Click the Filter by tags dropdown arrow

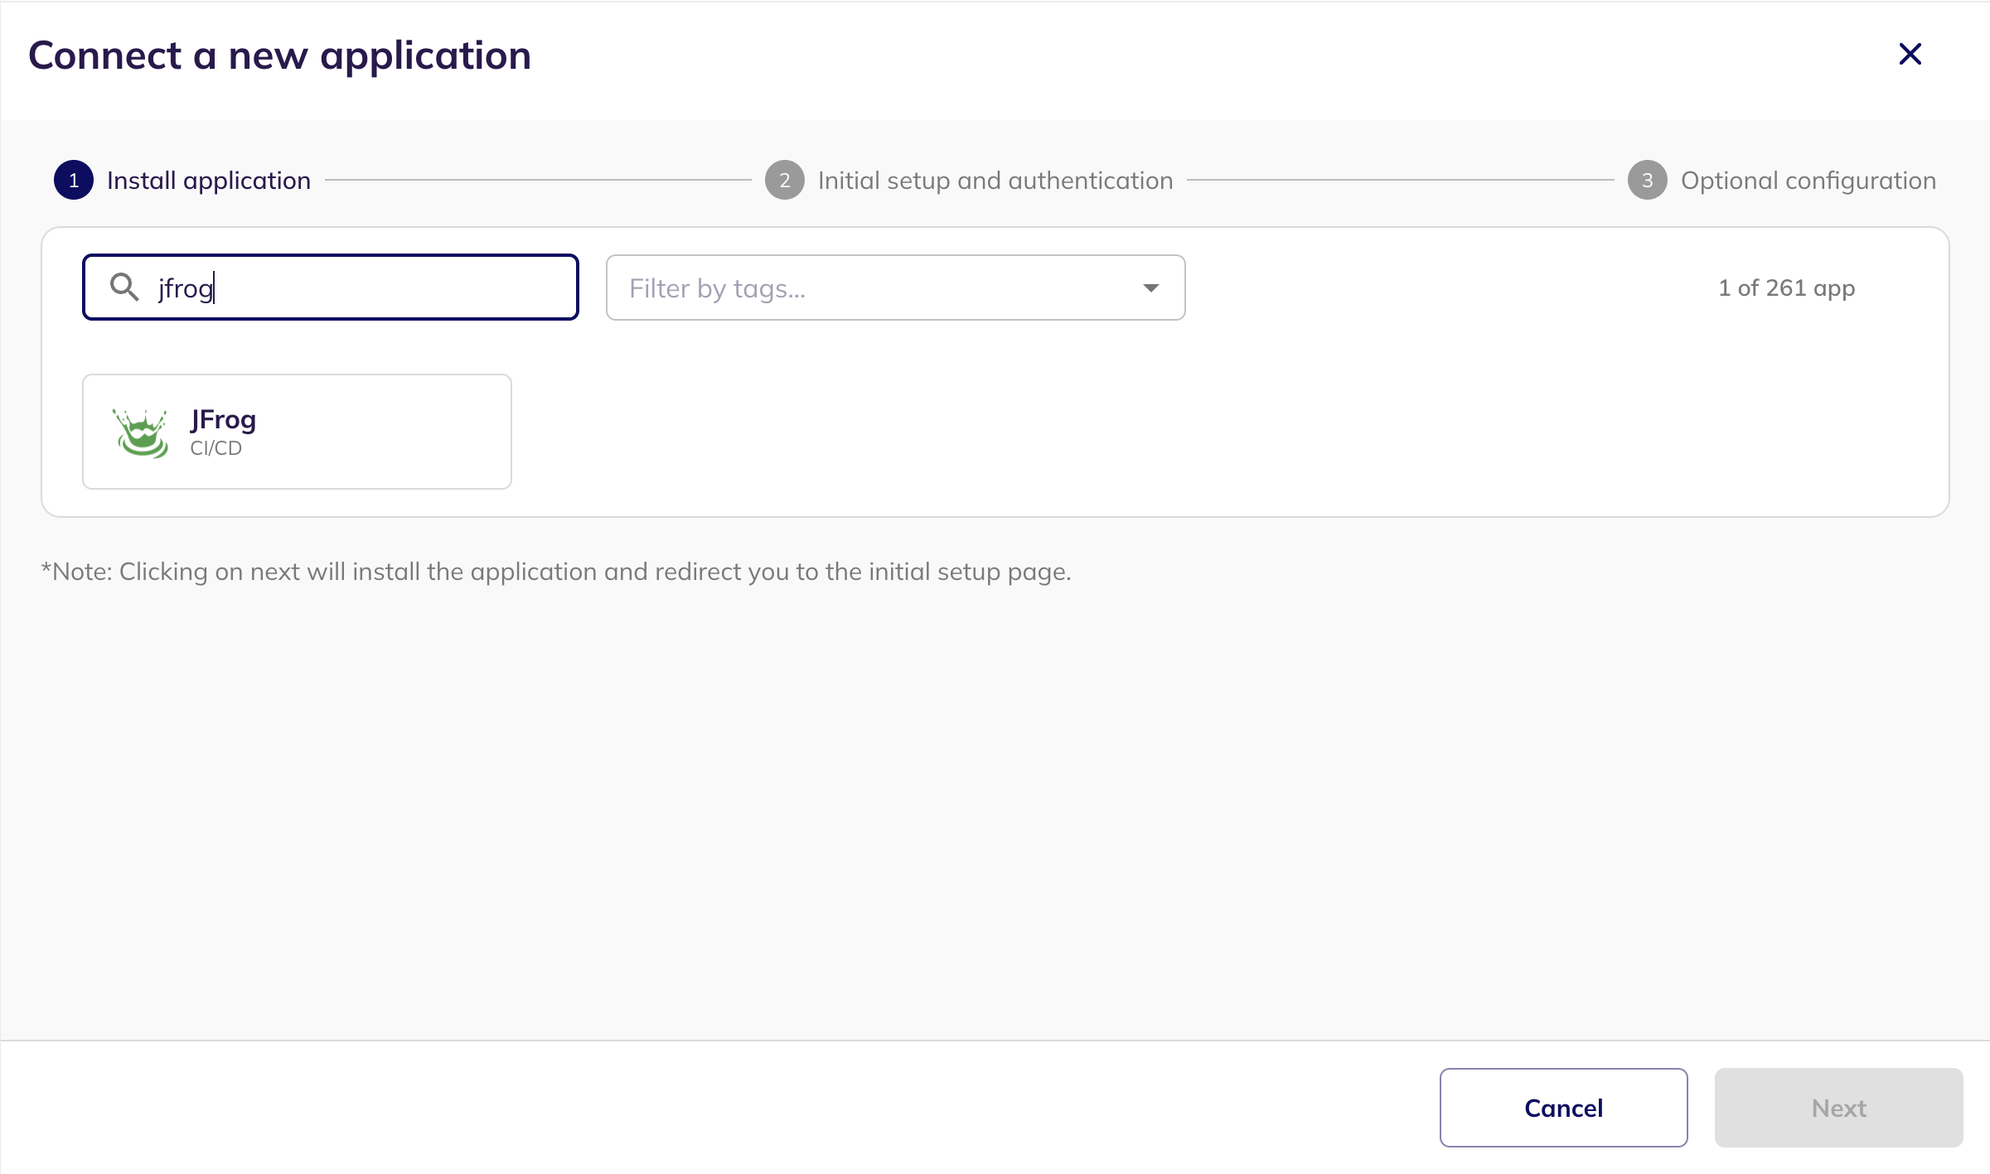1150,287
